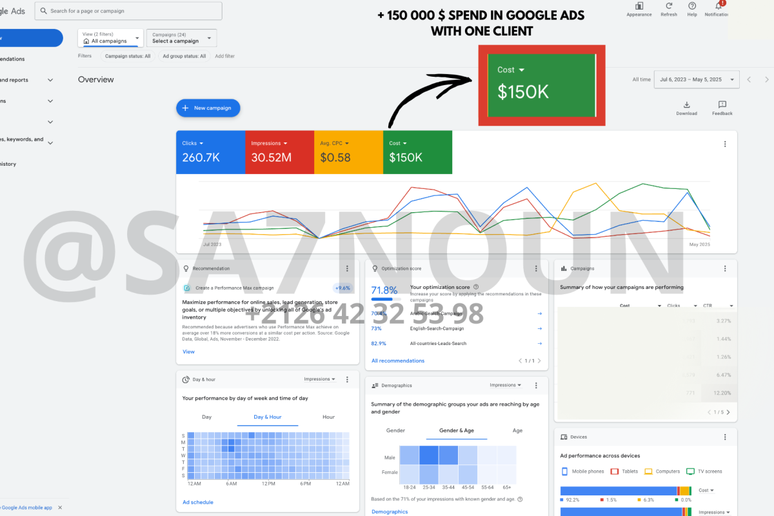Open the Cost metric dropdown on green scorecard tile

coord(398,143)
